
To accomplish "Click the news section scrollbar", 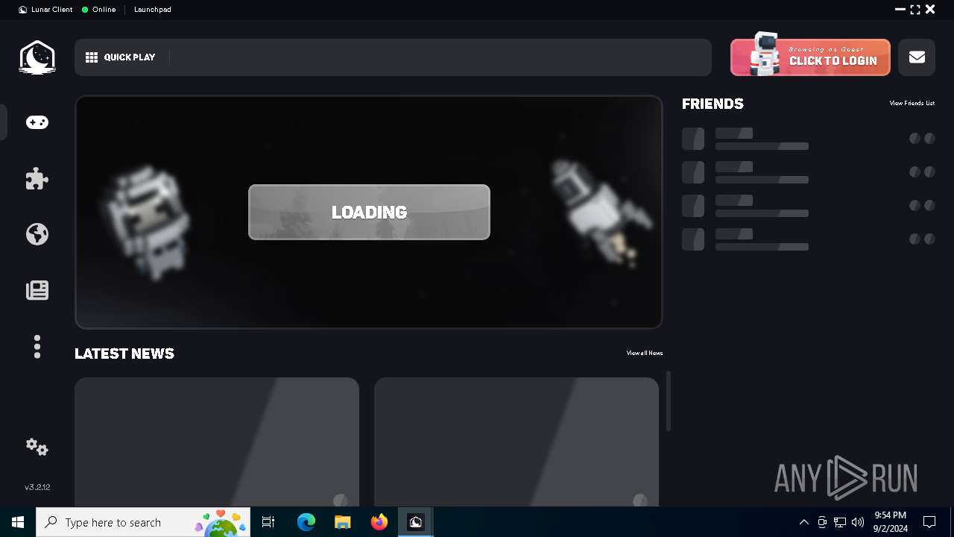I will [x=669, y=401].
